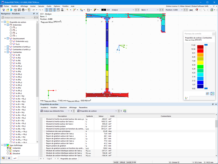The width and height of the screenshot is (218, 164).
Task: Click the Propriétés de section bottom tab
Action: pos(69,159)
